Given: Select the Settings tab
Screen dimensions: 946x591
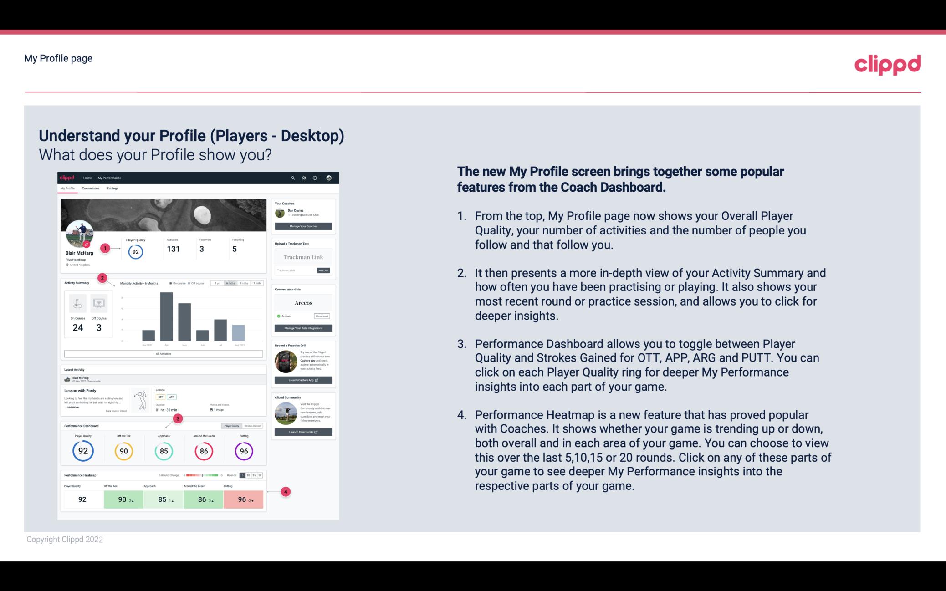Looking at the screenshot, I should [112, 189].
